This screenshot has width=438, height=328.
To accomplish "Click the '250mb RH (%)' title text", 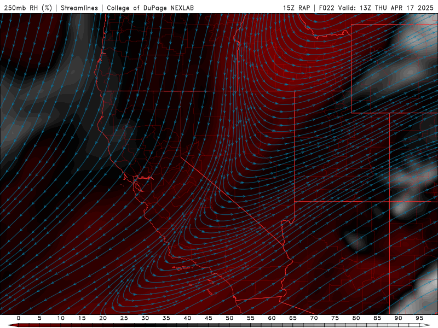I will coord(28,8).
